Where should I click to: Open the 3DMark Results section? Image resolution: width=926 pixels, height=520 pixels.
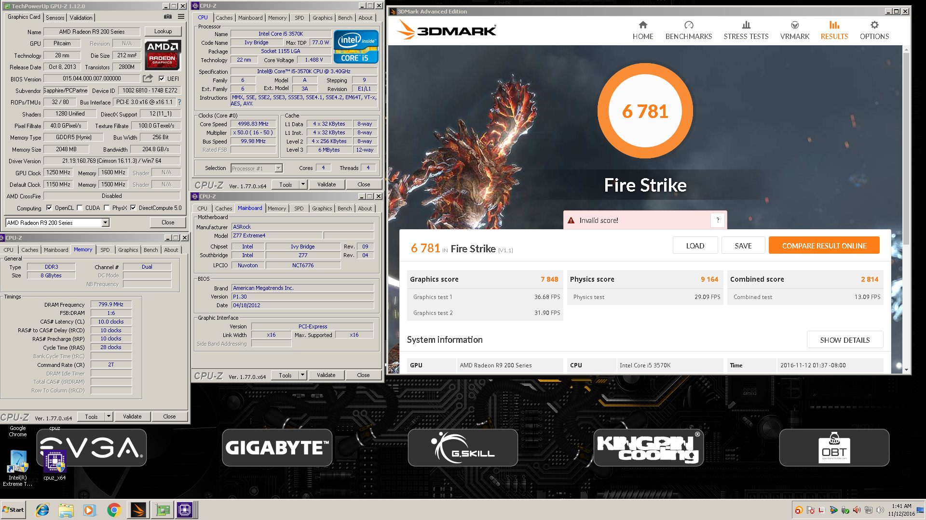pyautogui.click(x=834, y=30)
